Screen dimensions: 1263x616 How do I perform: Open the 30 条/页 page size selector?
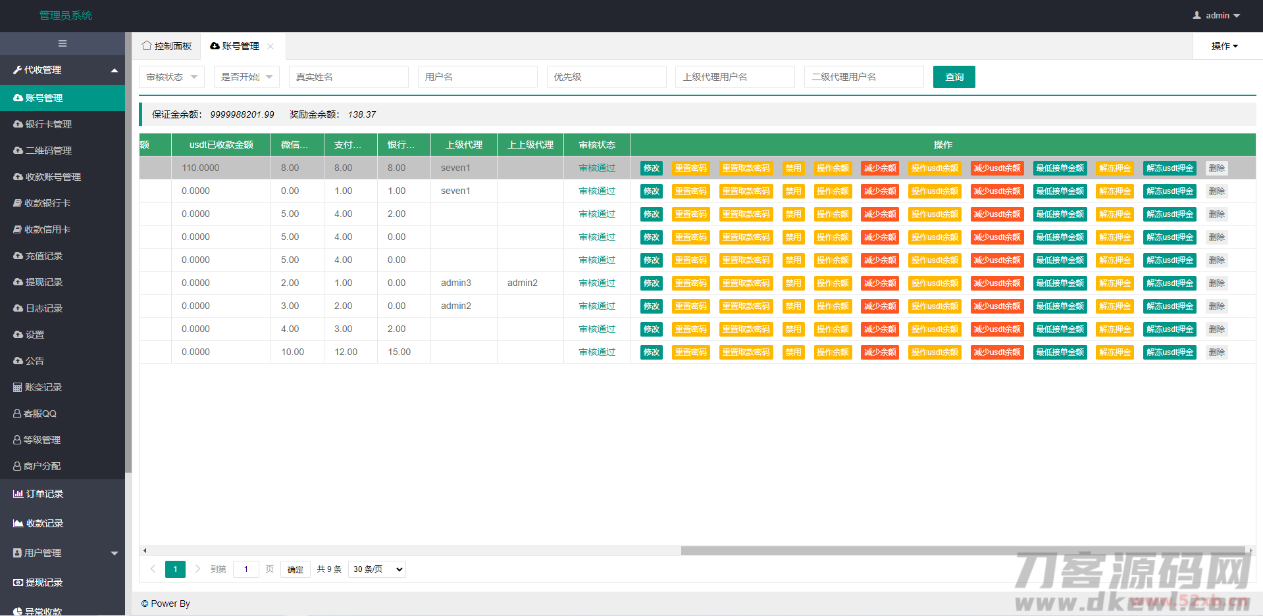click(377, 569)
